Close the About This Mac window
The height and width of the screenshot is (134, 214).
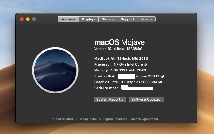point(22,19)
